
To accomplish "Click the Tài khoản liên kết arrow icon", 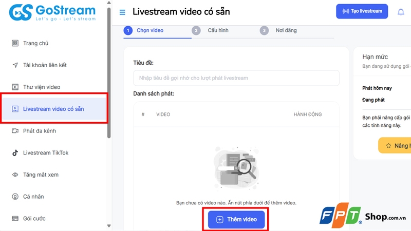I will [x=15, y=65].
